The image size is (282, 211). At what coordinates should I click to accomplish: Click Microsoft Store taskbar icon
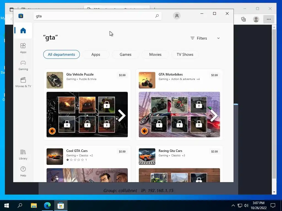(x=61, y=205)
